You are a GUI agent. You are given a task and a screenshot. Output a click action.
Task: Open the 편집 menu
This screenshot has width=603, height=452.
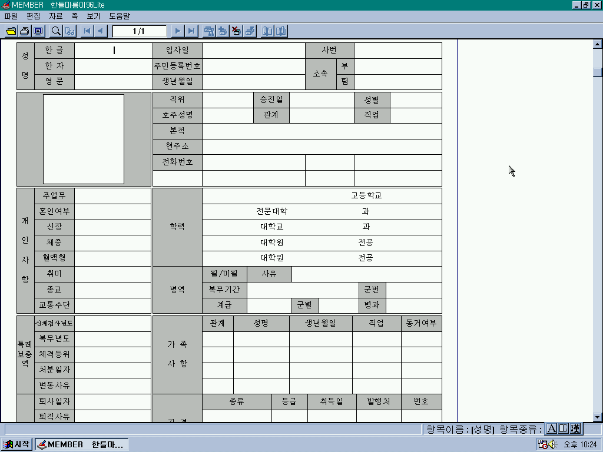click(34, 16)
